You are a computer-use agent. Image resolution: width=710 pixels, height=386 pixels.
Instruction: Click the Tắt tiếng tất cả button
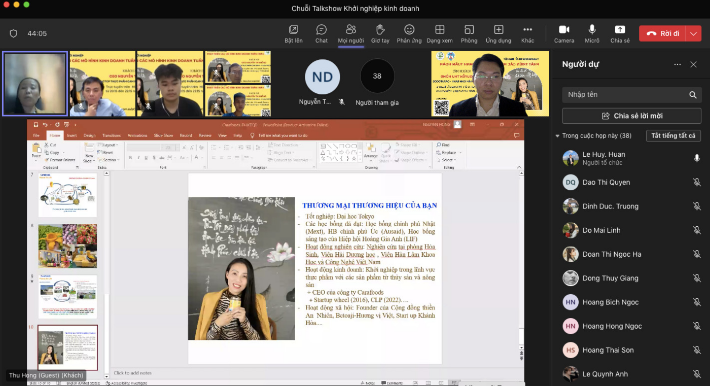(673, 136)
